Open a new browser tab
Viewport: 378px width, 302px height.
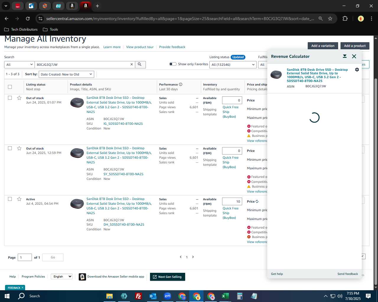pyautogui.click(x=97, y=6)
